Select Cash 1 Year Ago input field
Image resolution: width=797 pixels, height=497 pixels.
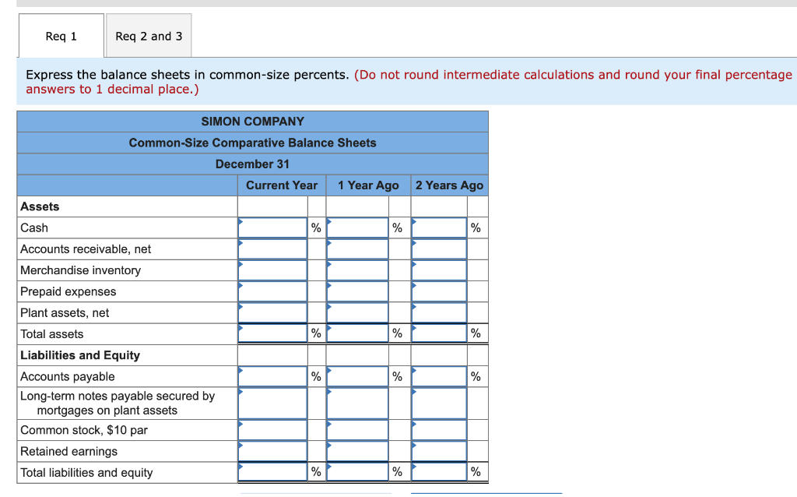click(x=357, y=228)
